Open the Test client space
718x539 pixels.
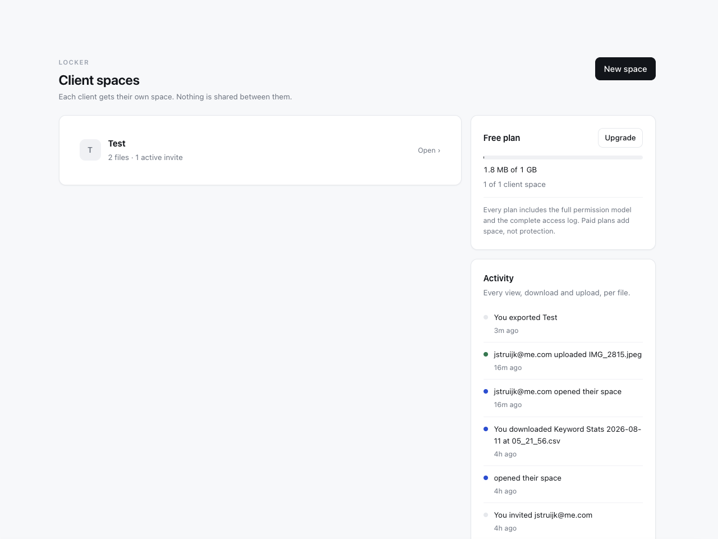[429, 150]
